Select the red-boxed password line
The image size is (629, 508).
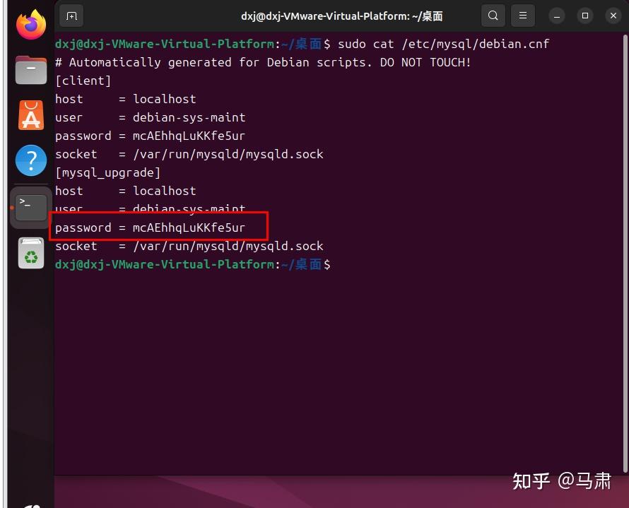pyautogui.click(x=151, y=227)
